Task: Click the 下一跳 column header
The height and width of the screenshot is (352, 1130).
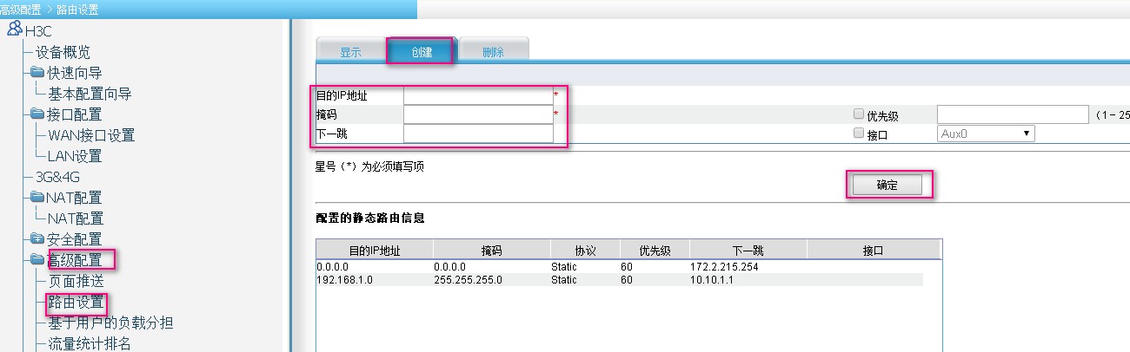Action: 748,250
